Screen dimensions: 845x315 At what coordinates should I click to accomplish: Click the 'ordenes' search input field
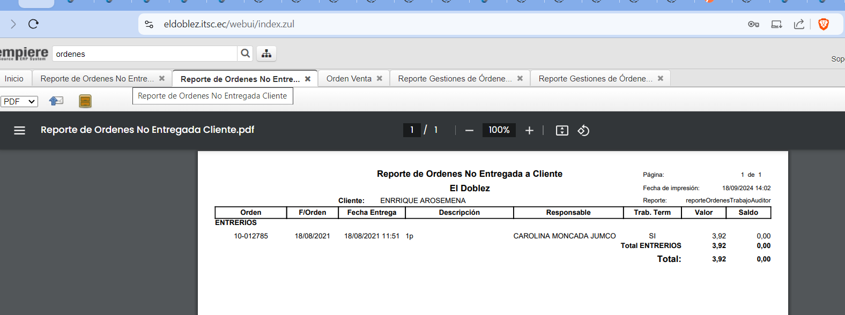click(145, 54)
